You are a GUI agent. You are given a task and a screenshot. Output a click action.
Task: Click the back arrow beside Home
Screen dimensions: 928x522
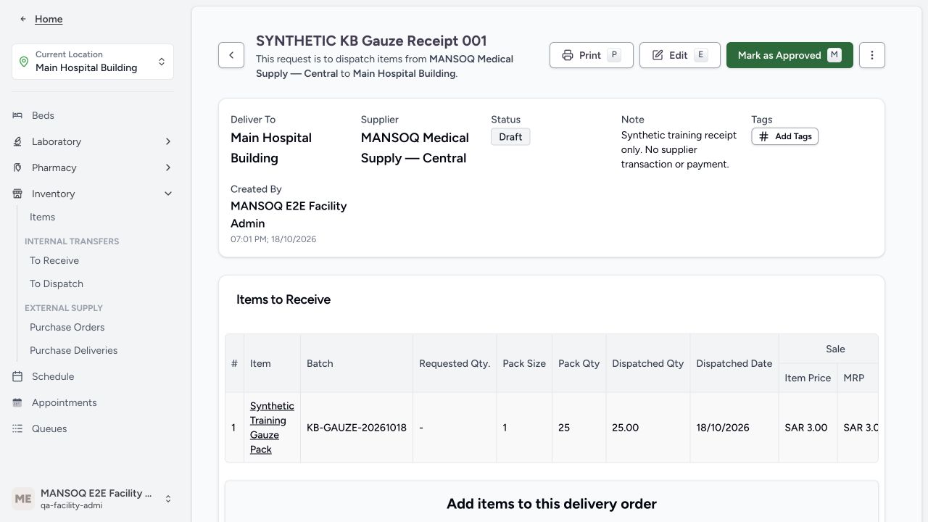pyautogui.click(x=23, y=19)
